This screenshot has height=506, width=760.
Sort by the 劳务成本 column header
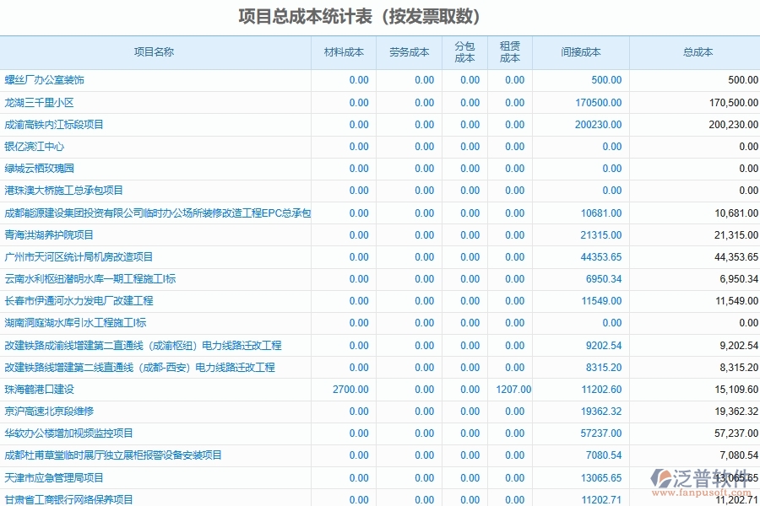click(408, 51)
